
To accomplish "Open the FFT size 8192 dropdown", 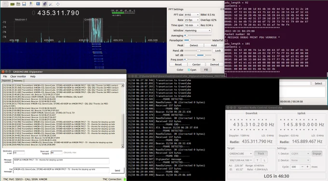I will pos(191,14).
